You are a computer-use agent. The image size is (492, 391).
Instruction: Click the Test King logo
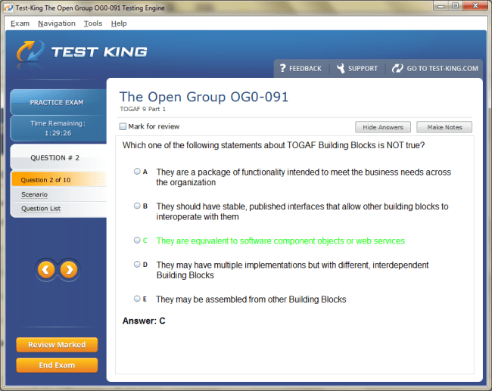click(x=83, y=51)
